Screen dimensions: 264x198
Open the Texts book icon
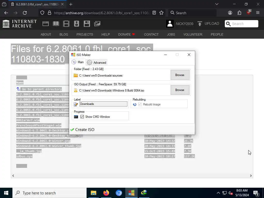point(56,24)
